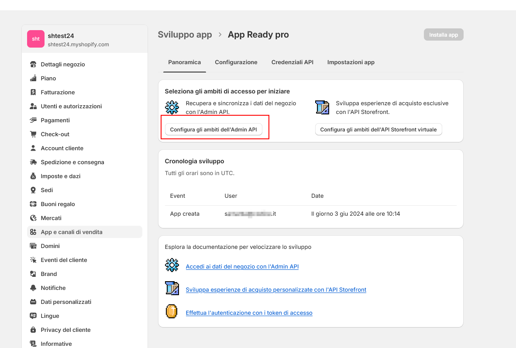Click the Piano plan icon
Image resolution: width=516 pixels, height=348 pixels.
pyautogui.click(x=33, y=78)
